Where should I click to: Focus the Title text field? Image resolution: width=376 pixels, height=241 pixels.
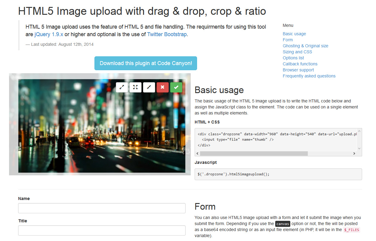tap(102, 230)
